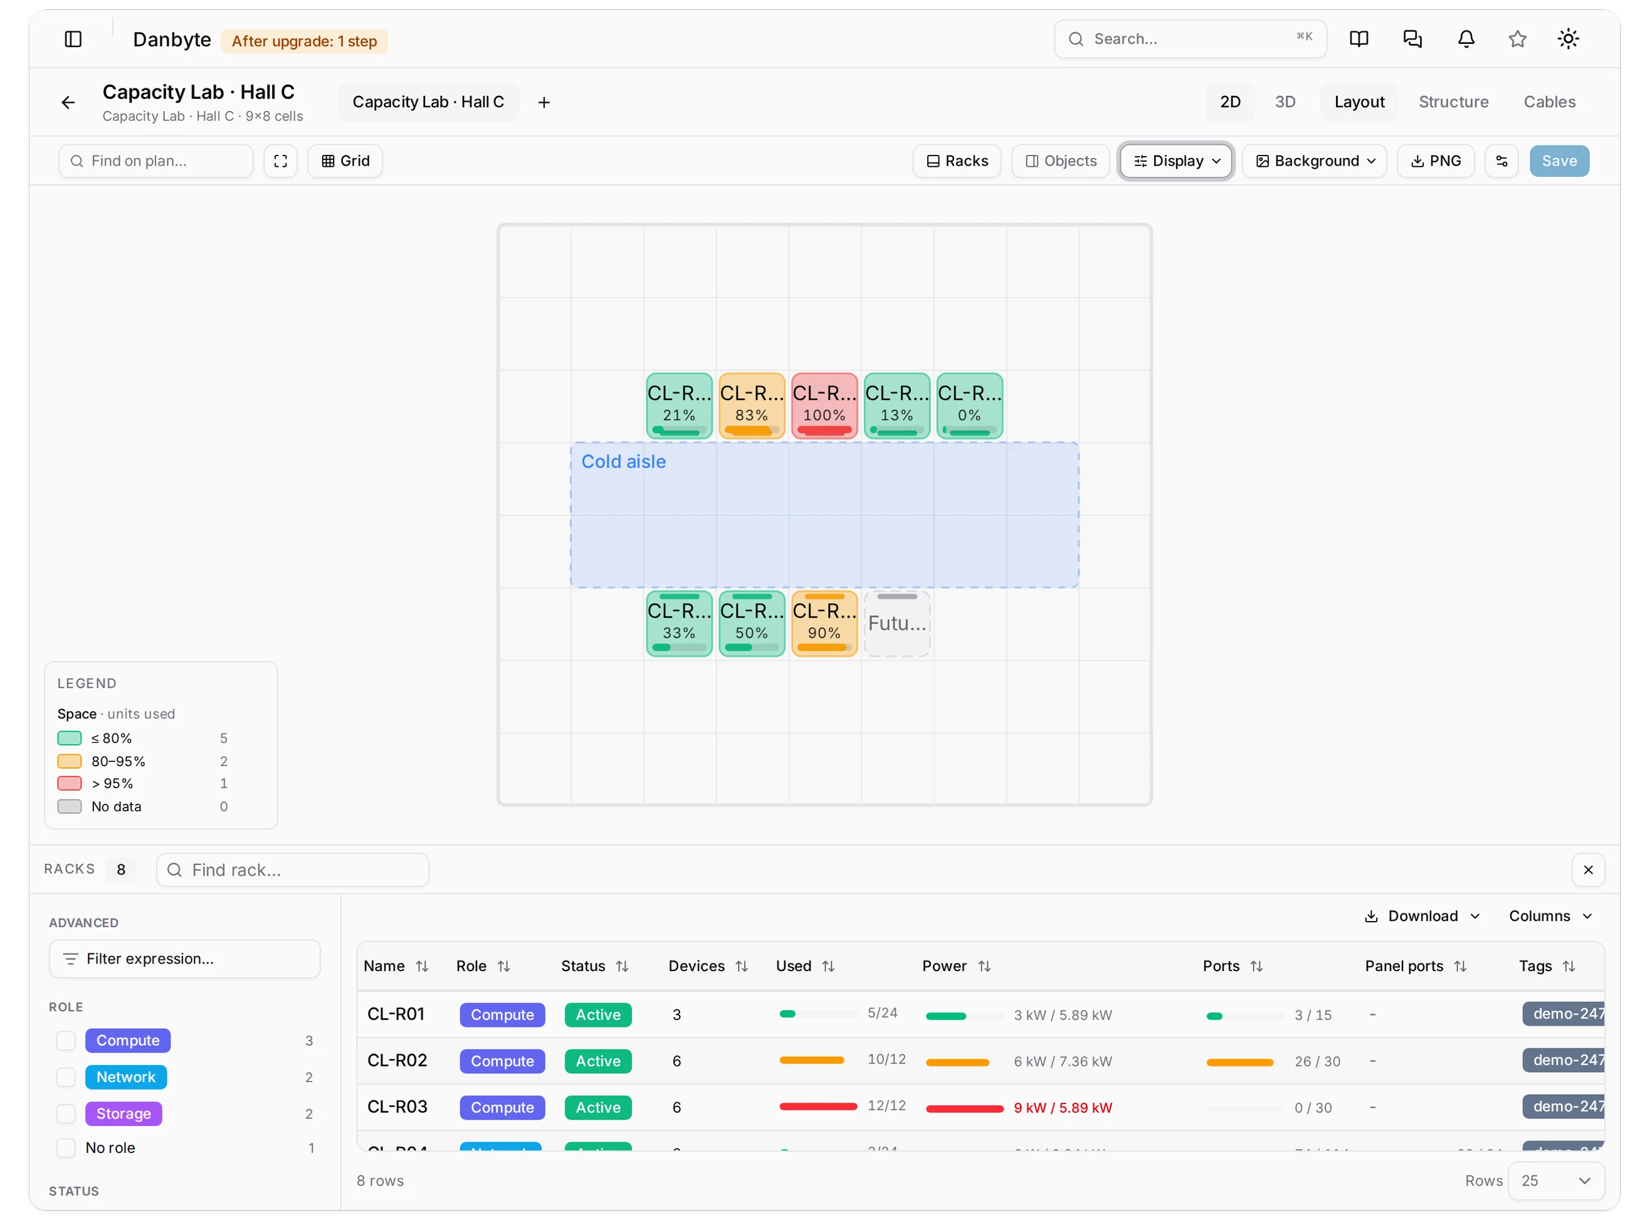Click the favorites star icon
The width and height of the screenshot is (1630, 1220).
click(x=1517, y=39)
